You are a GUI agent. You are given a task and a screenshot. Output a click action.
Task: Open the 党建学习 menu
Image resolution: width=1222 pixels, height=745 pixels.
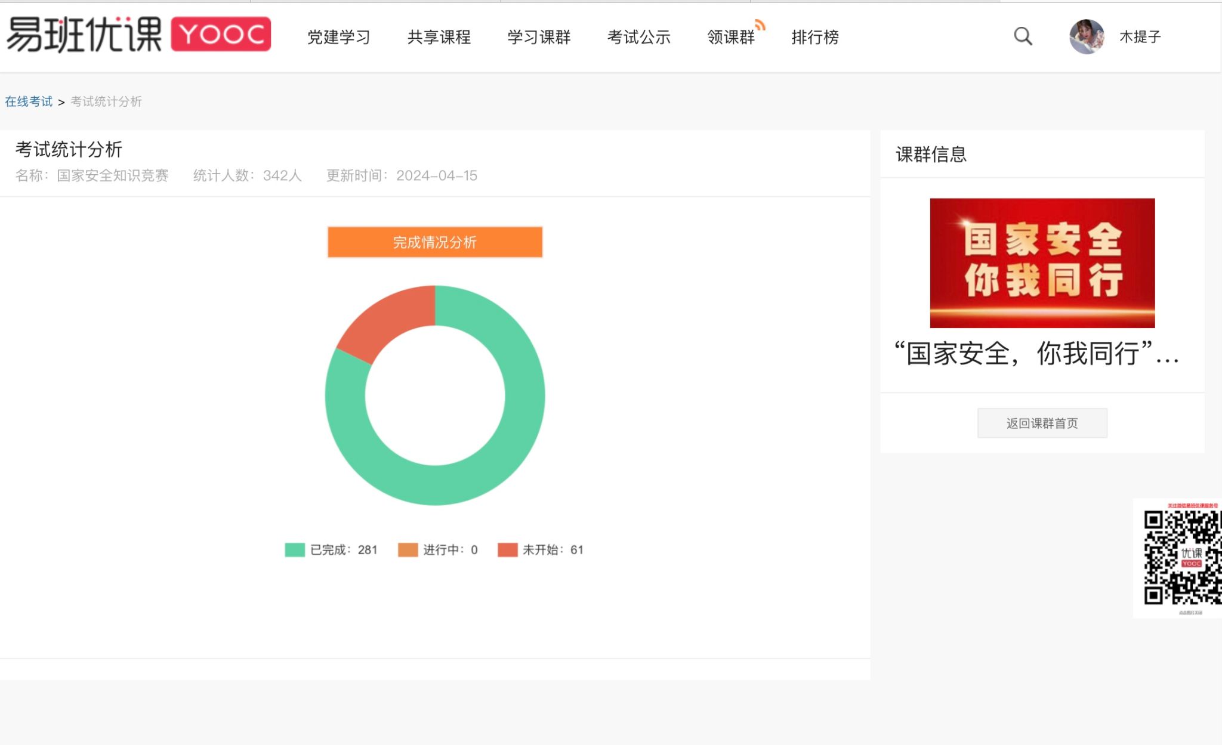click(x=339, y=37)
